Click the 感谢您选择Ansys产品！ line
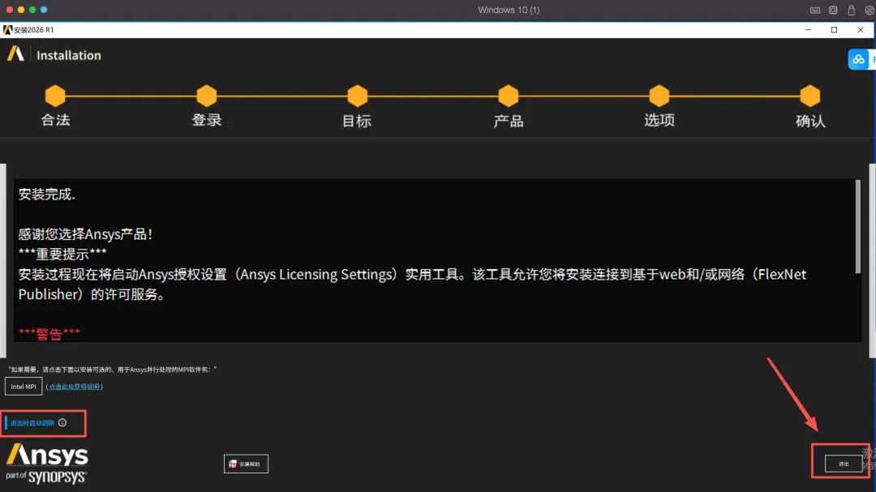Screen dimensions: 876x492 [85, 234]
